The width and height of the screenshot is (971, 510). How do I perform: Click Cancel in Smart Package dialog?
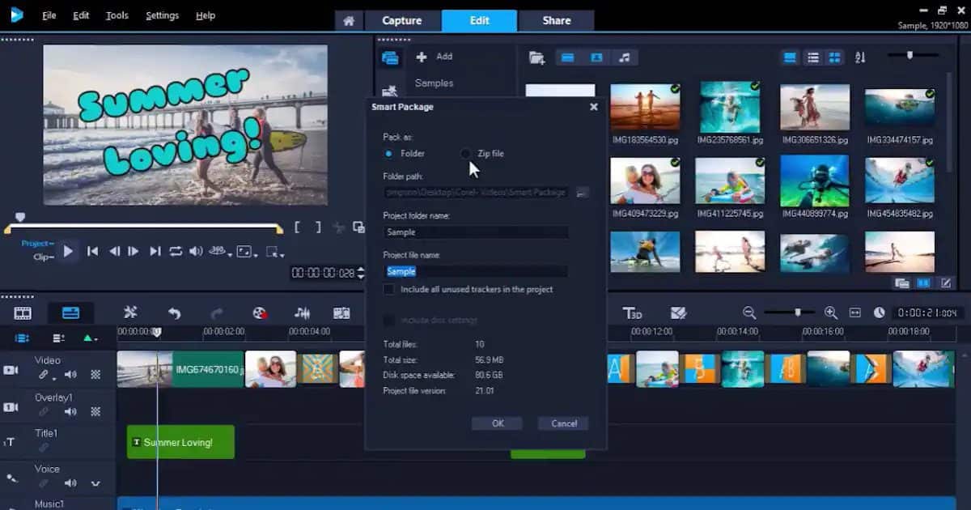tap(563, 423)
